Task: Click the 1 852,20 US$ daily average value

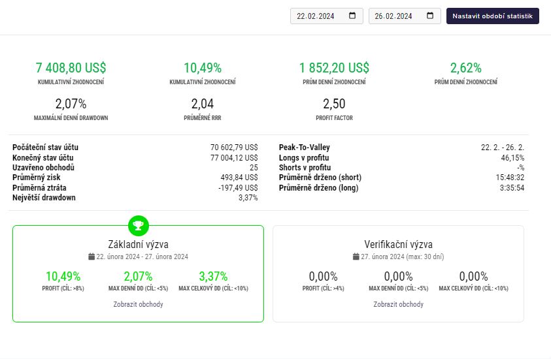Action: (334, 68)
